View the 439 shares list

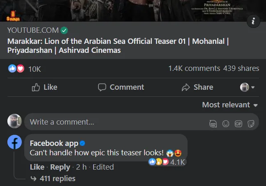[x=241, y=68]
